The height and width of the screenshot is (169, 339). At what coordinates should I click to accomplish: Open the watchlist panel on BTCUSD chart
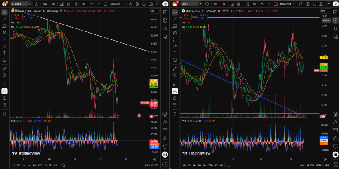165,13
